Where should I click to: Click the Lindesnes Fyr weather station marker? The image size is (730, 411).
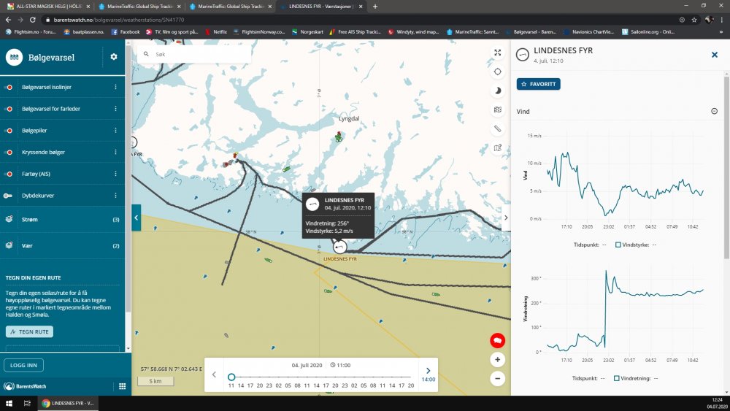coord(340,247)
